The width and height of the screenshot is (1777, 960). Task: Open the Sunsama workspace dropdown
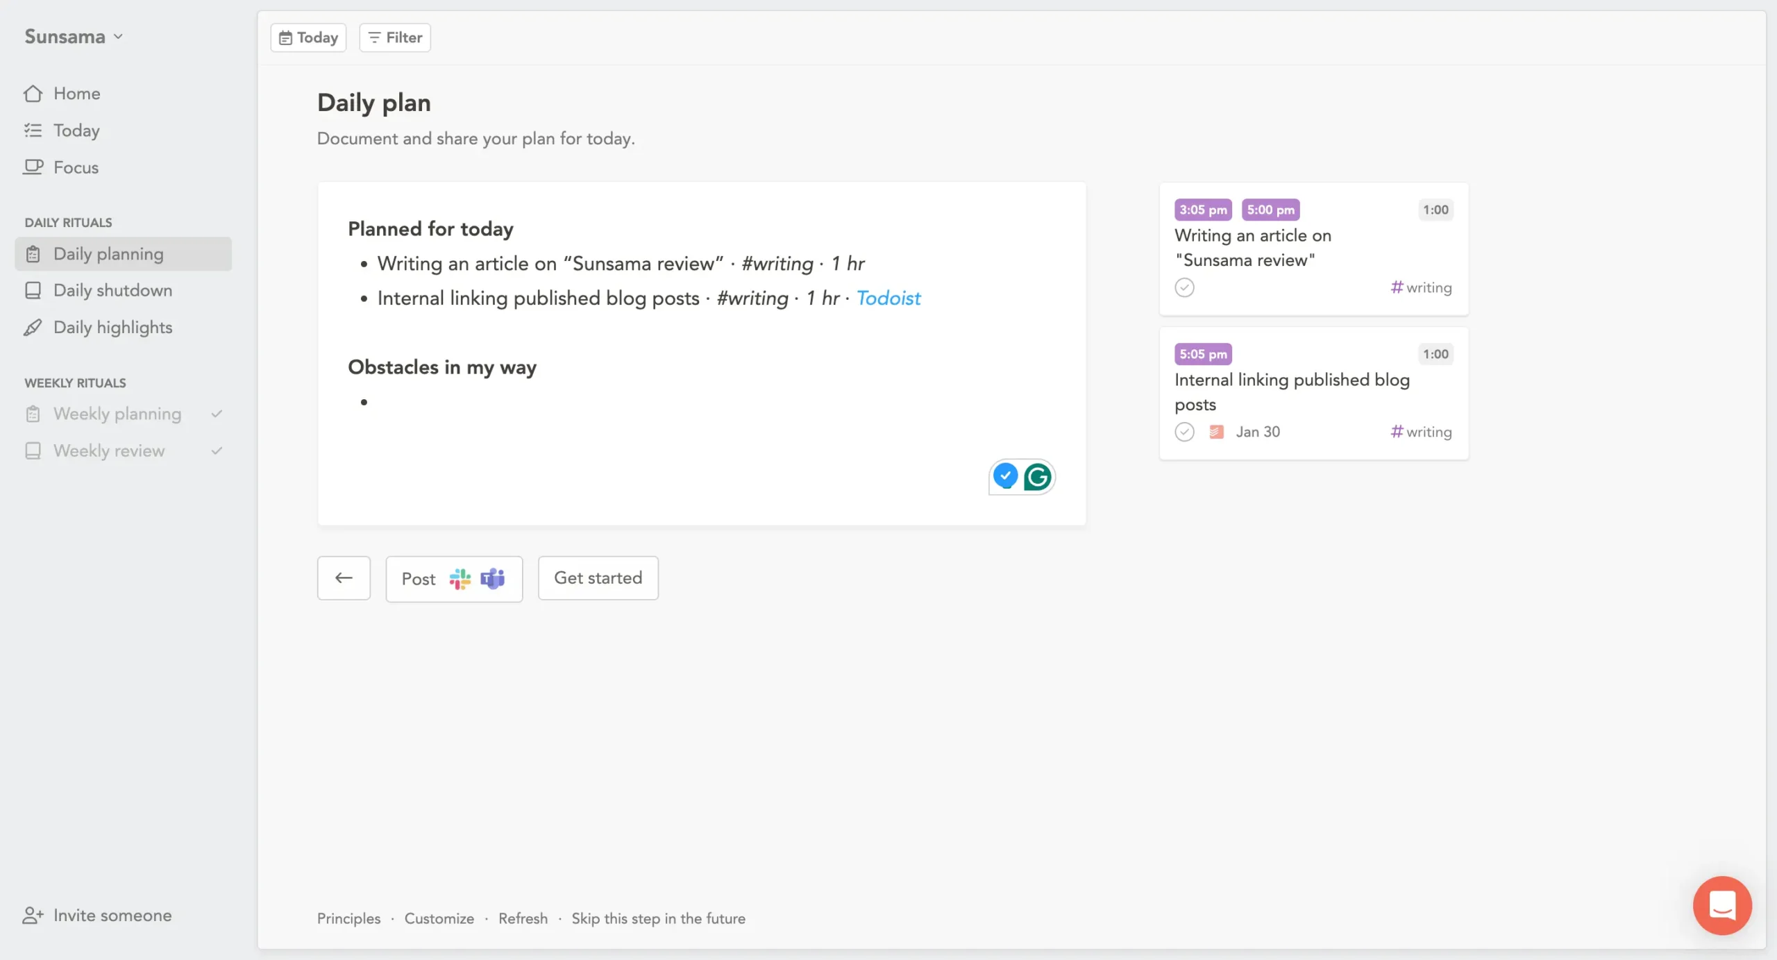(74, 36)
